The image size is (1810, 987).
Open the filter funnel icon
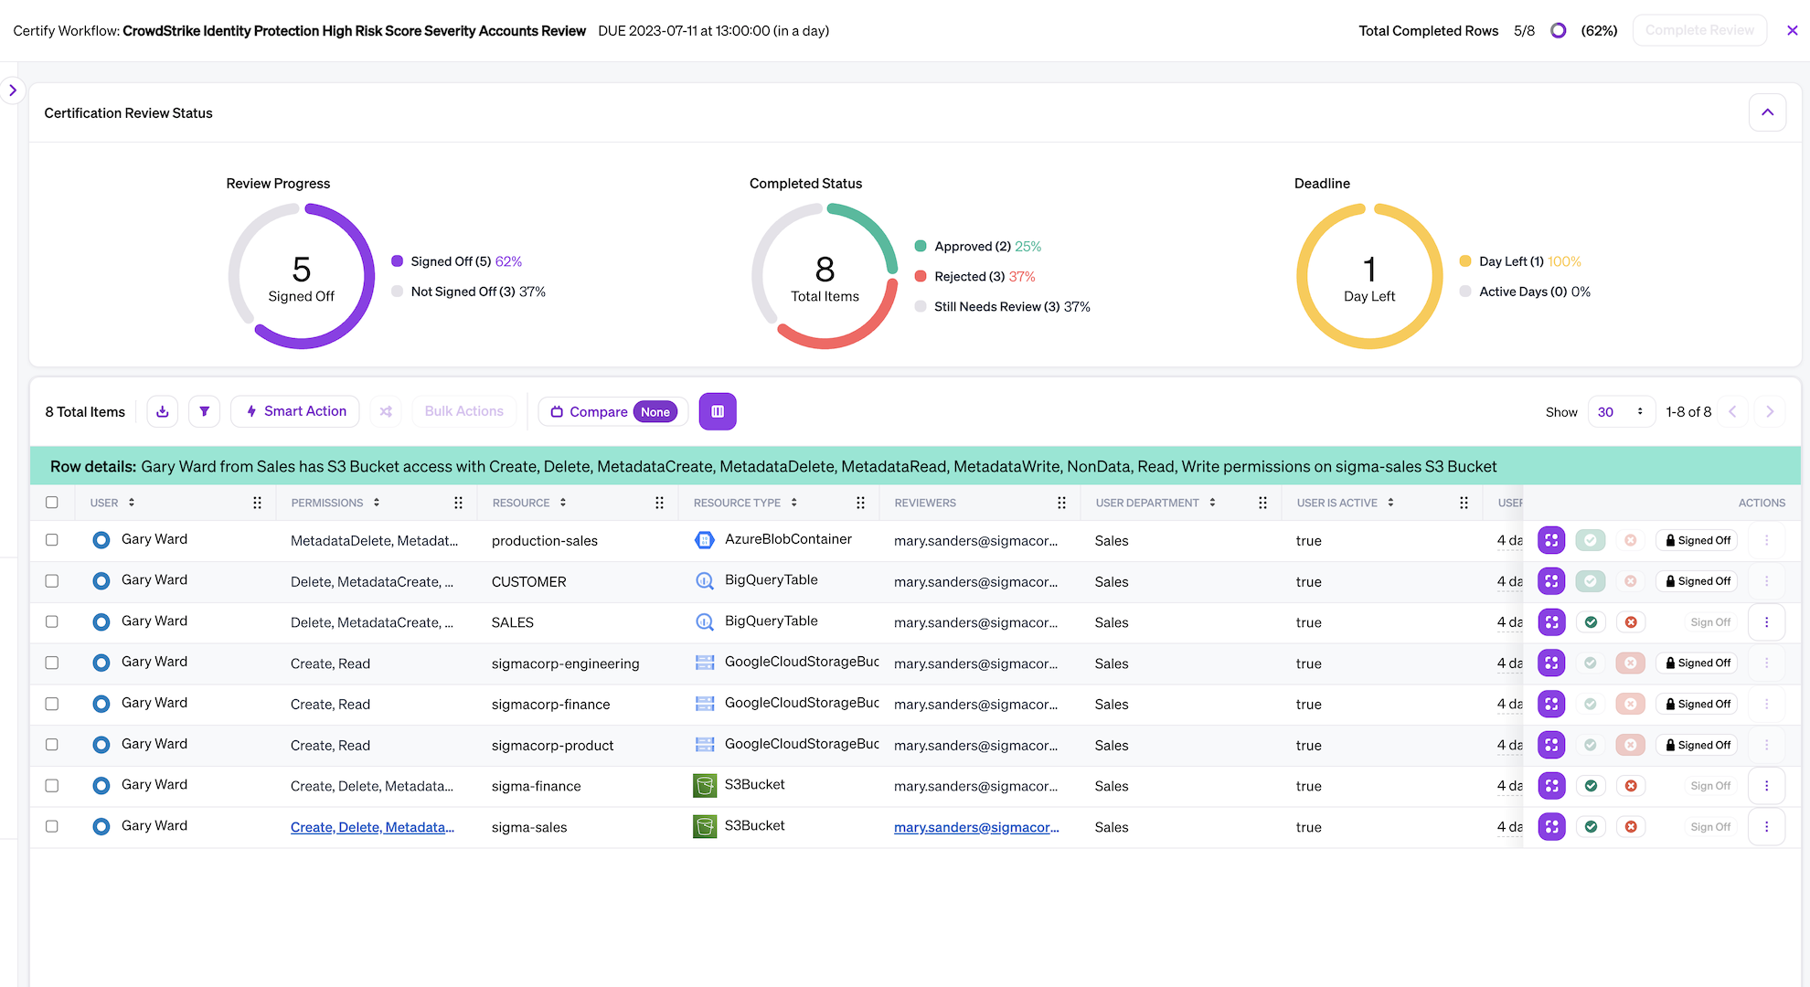pyautogui.click(x=204, y=411)
